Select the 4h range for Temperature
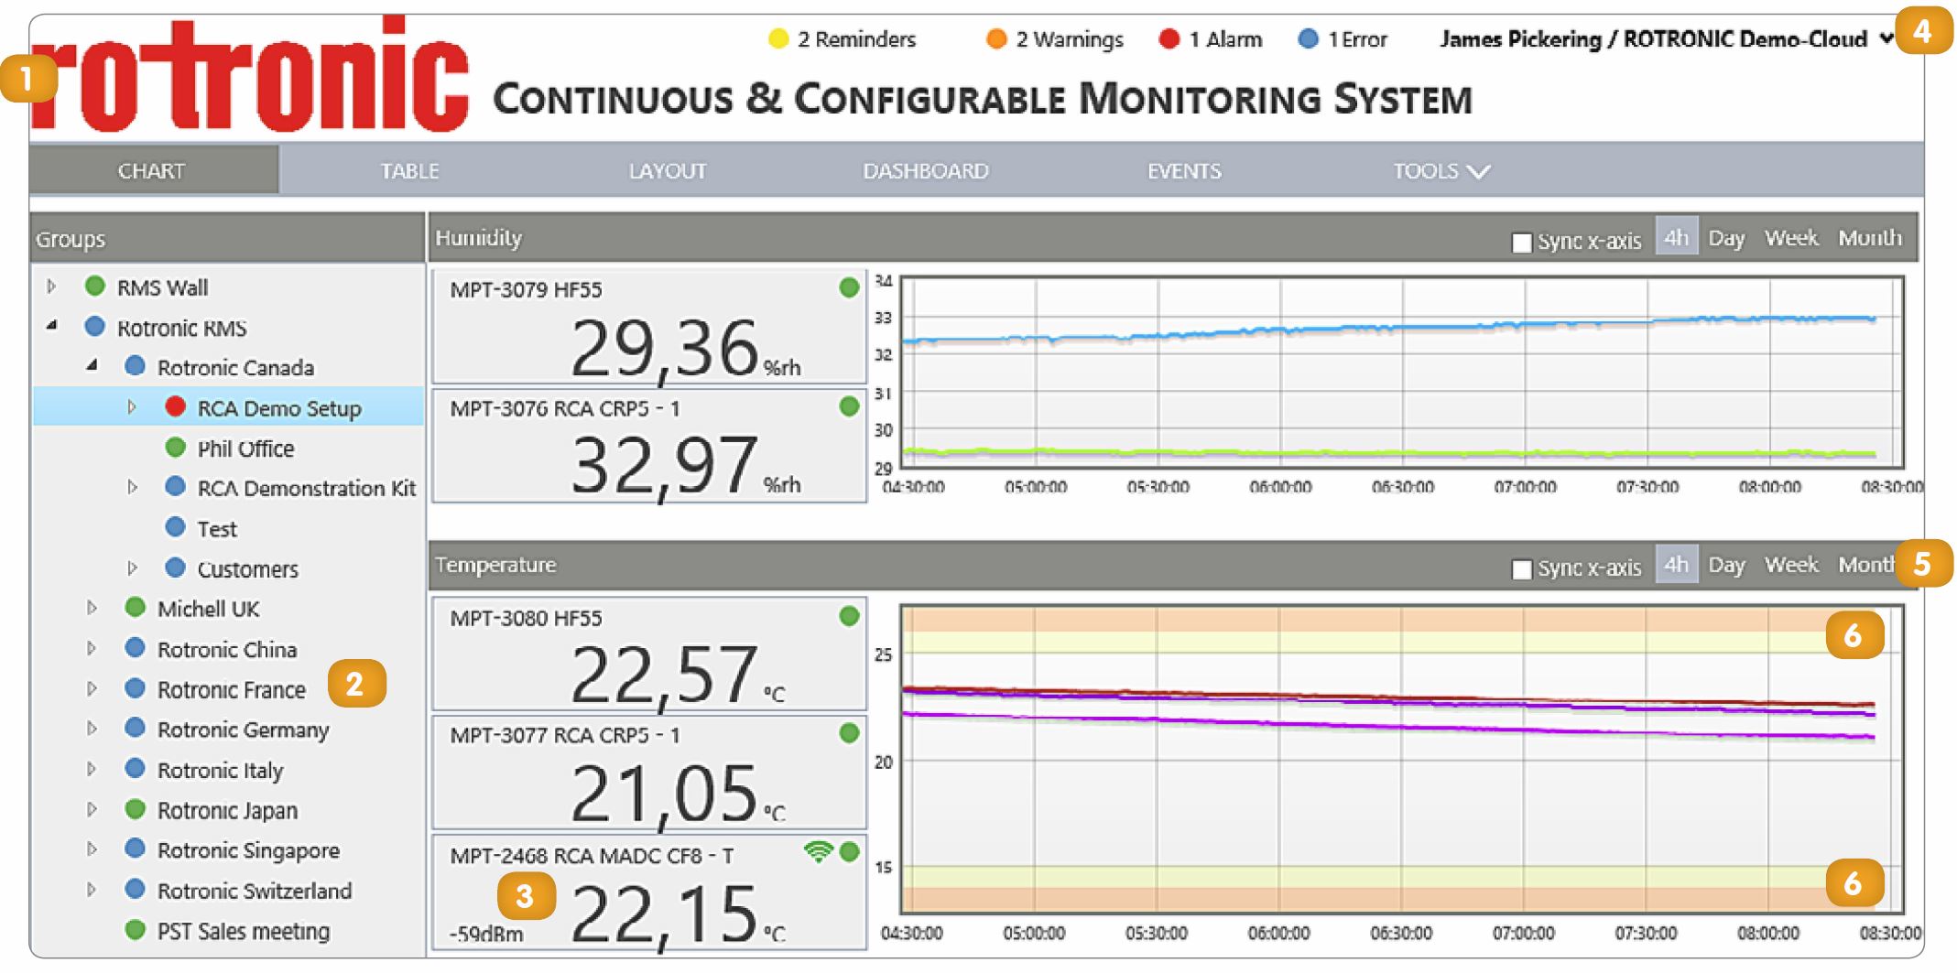1957x973 pixels. point(1676,565)
